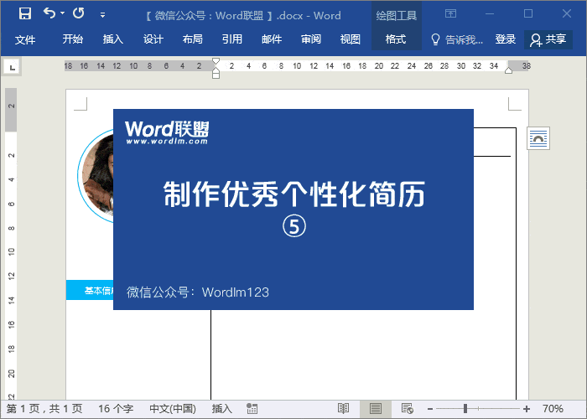587x419 pixels.
Task: Switch to Print Layout view
Action: pyautogui.click(x=376, y=409)
